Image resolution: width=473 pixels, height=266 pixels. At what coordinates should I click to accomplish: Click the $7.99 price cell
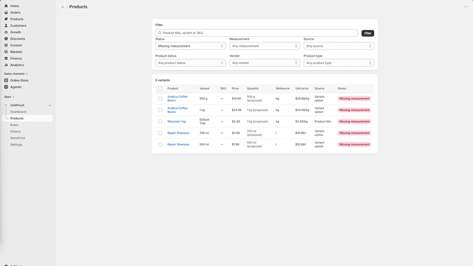pyautogui.click(x=235, y=144)
